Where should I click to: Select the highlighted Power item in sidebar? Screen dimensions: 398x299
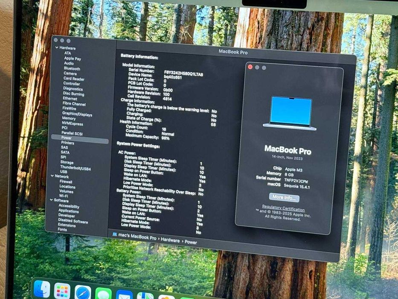point(80,139)
